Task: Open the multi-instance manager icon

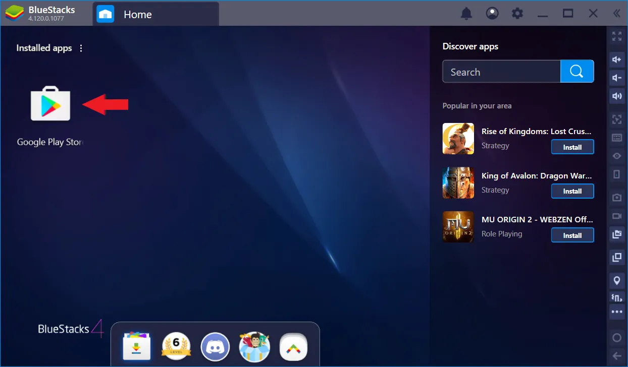Action: point(616,257)
